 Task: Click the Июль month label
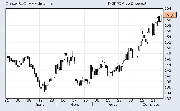[75, 105]
